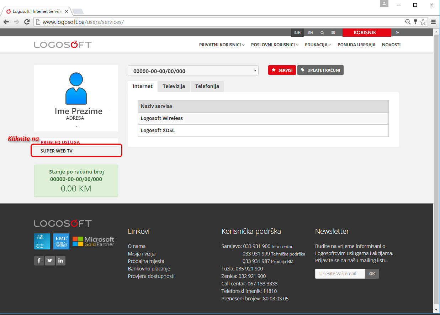Click the Linkovi footer heading
This screenshot has width=440, height=315.
point(139,231)
